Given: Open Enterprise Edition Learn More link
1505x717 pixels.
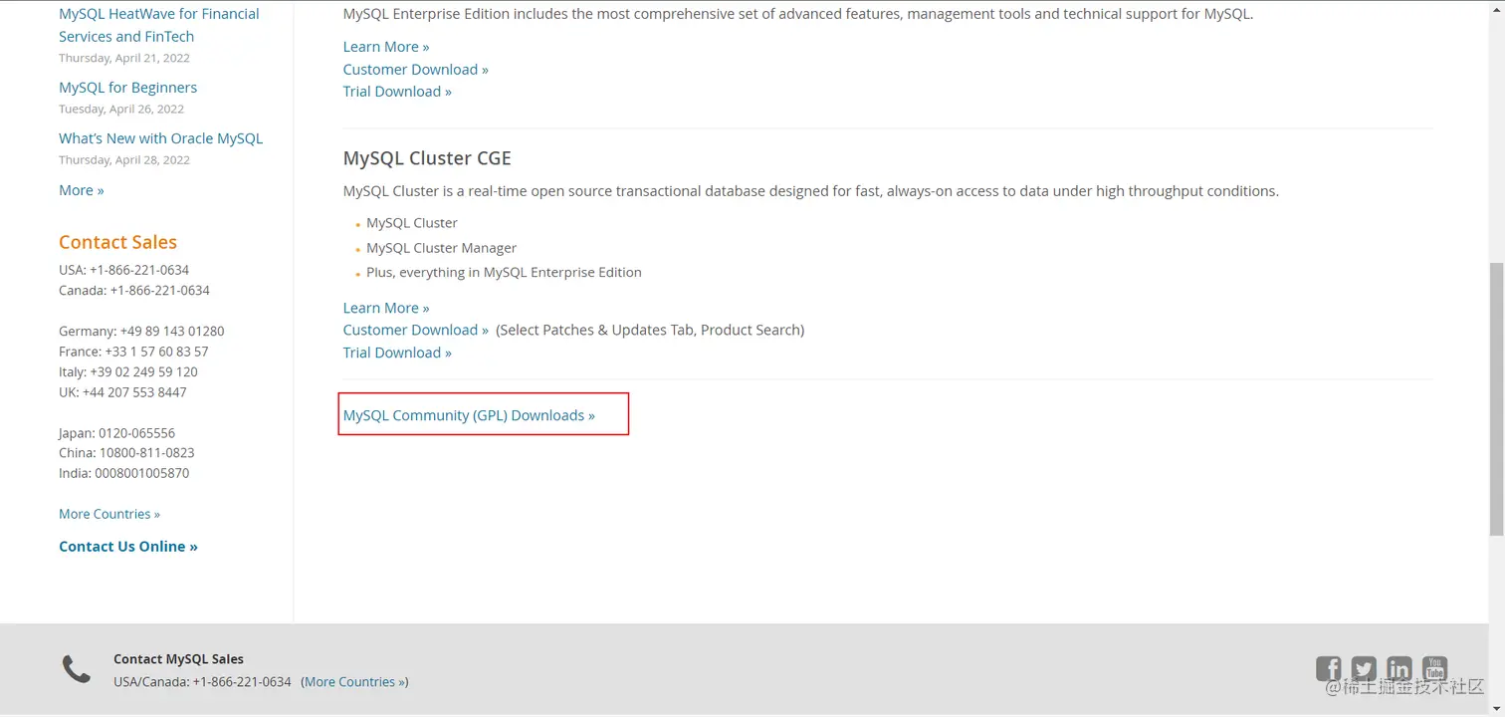Looking at the screenshot, I should click(x=385, y=47).
